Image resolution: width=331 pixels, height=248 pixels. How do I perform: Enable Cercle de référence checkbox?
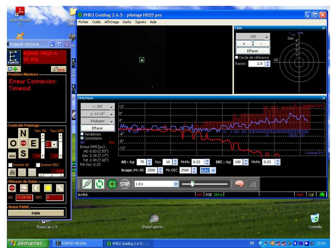237,58
